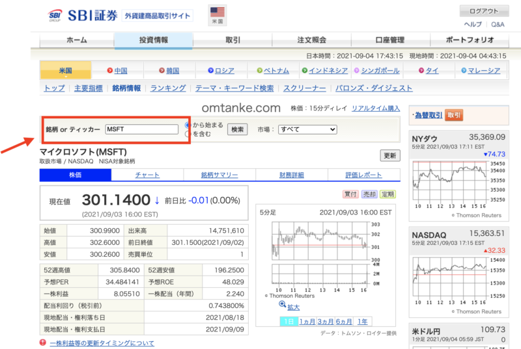
Task: Select the 株価 tab
Action: pyautogui.click(x=76, y=175)
